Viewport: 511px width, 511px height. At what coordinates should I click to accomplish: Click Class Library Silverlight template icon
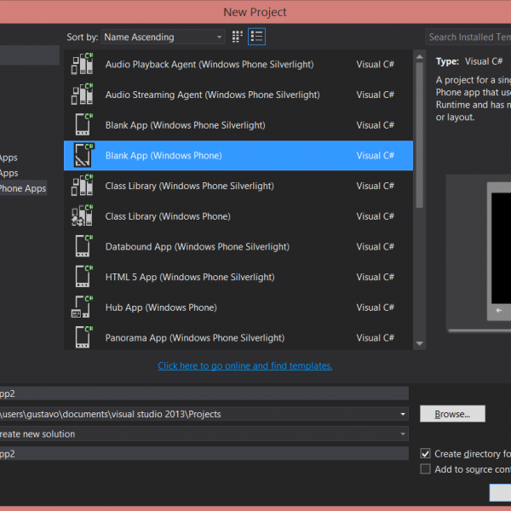tap(82, 186)
